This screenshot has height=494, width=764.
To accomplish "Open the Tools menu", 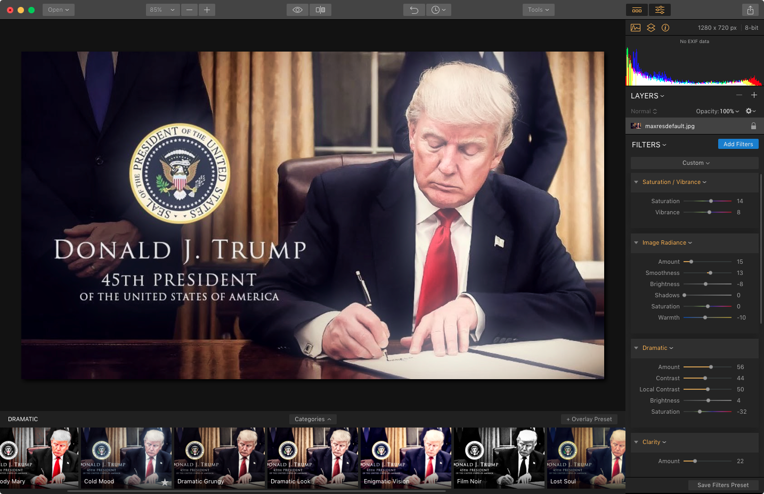I will coord(538,10).
